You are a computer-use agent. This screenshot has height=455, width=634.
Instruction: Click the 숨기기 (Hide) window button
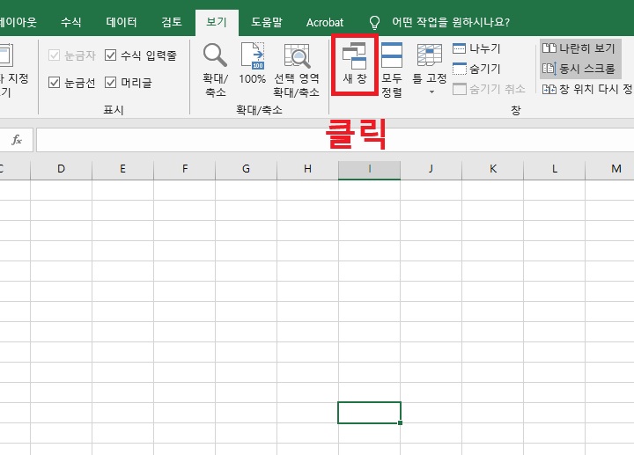click(x=477, y=69)
